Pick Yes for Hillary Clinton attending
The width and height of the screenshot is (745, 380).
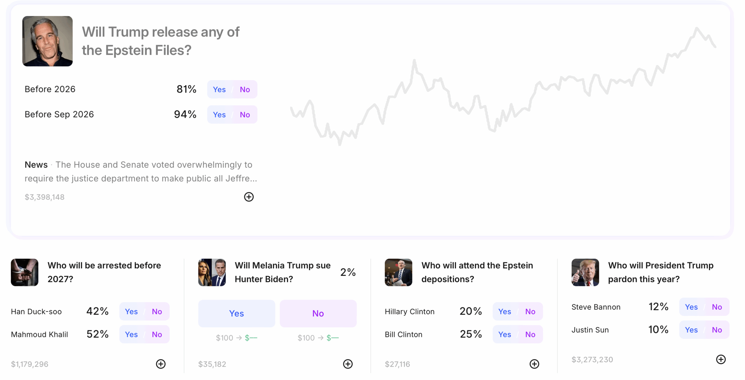[504, 312]
